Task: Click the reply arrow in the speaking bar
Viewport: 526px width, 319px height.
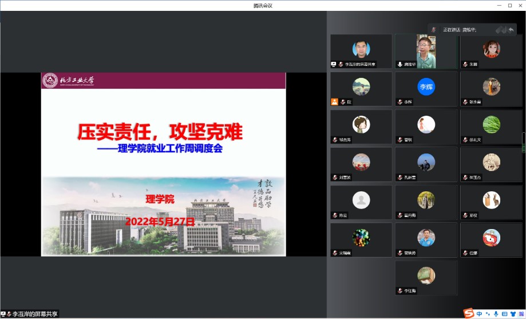Action: (511, 30)
